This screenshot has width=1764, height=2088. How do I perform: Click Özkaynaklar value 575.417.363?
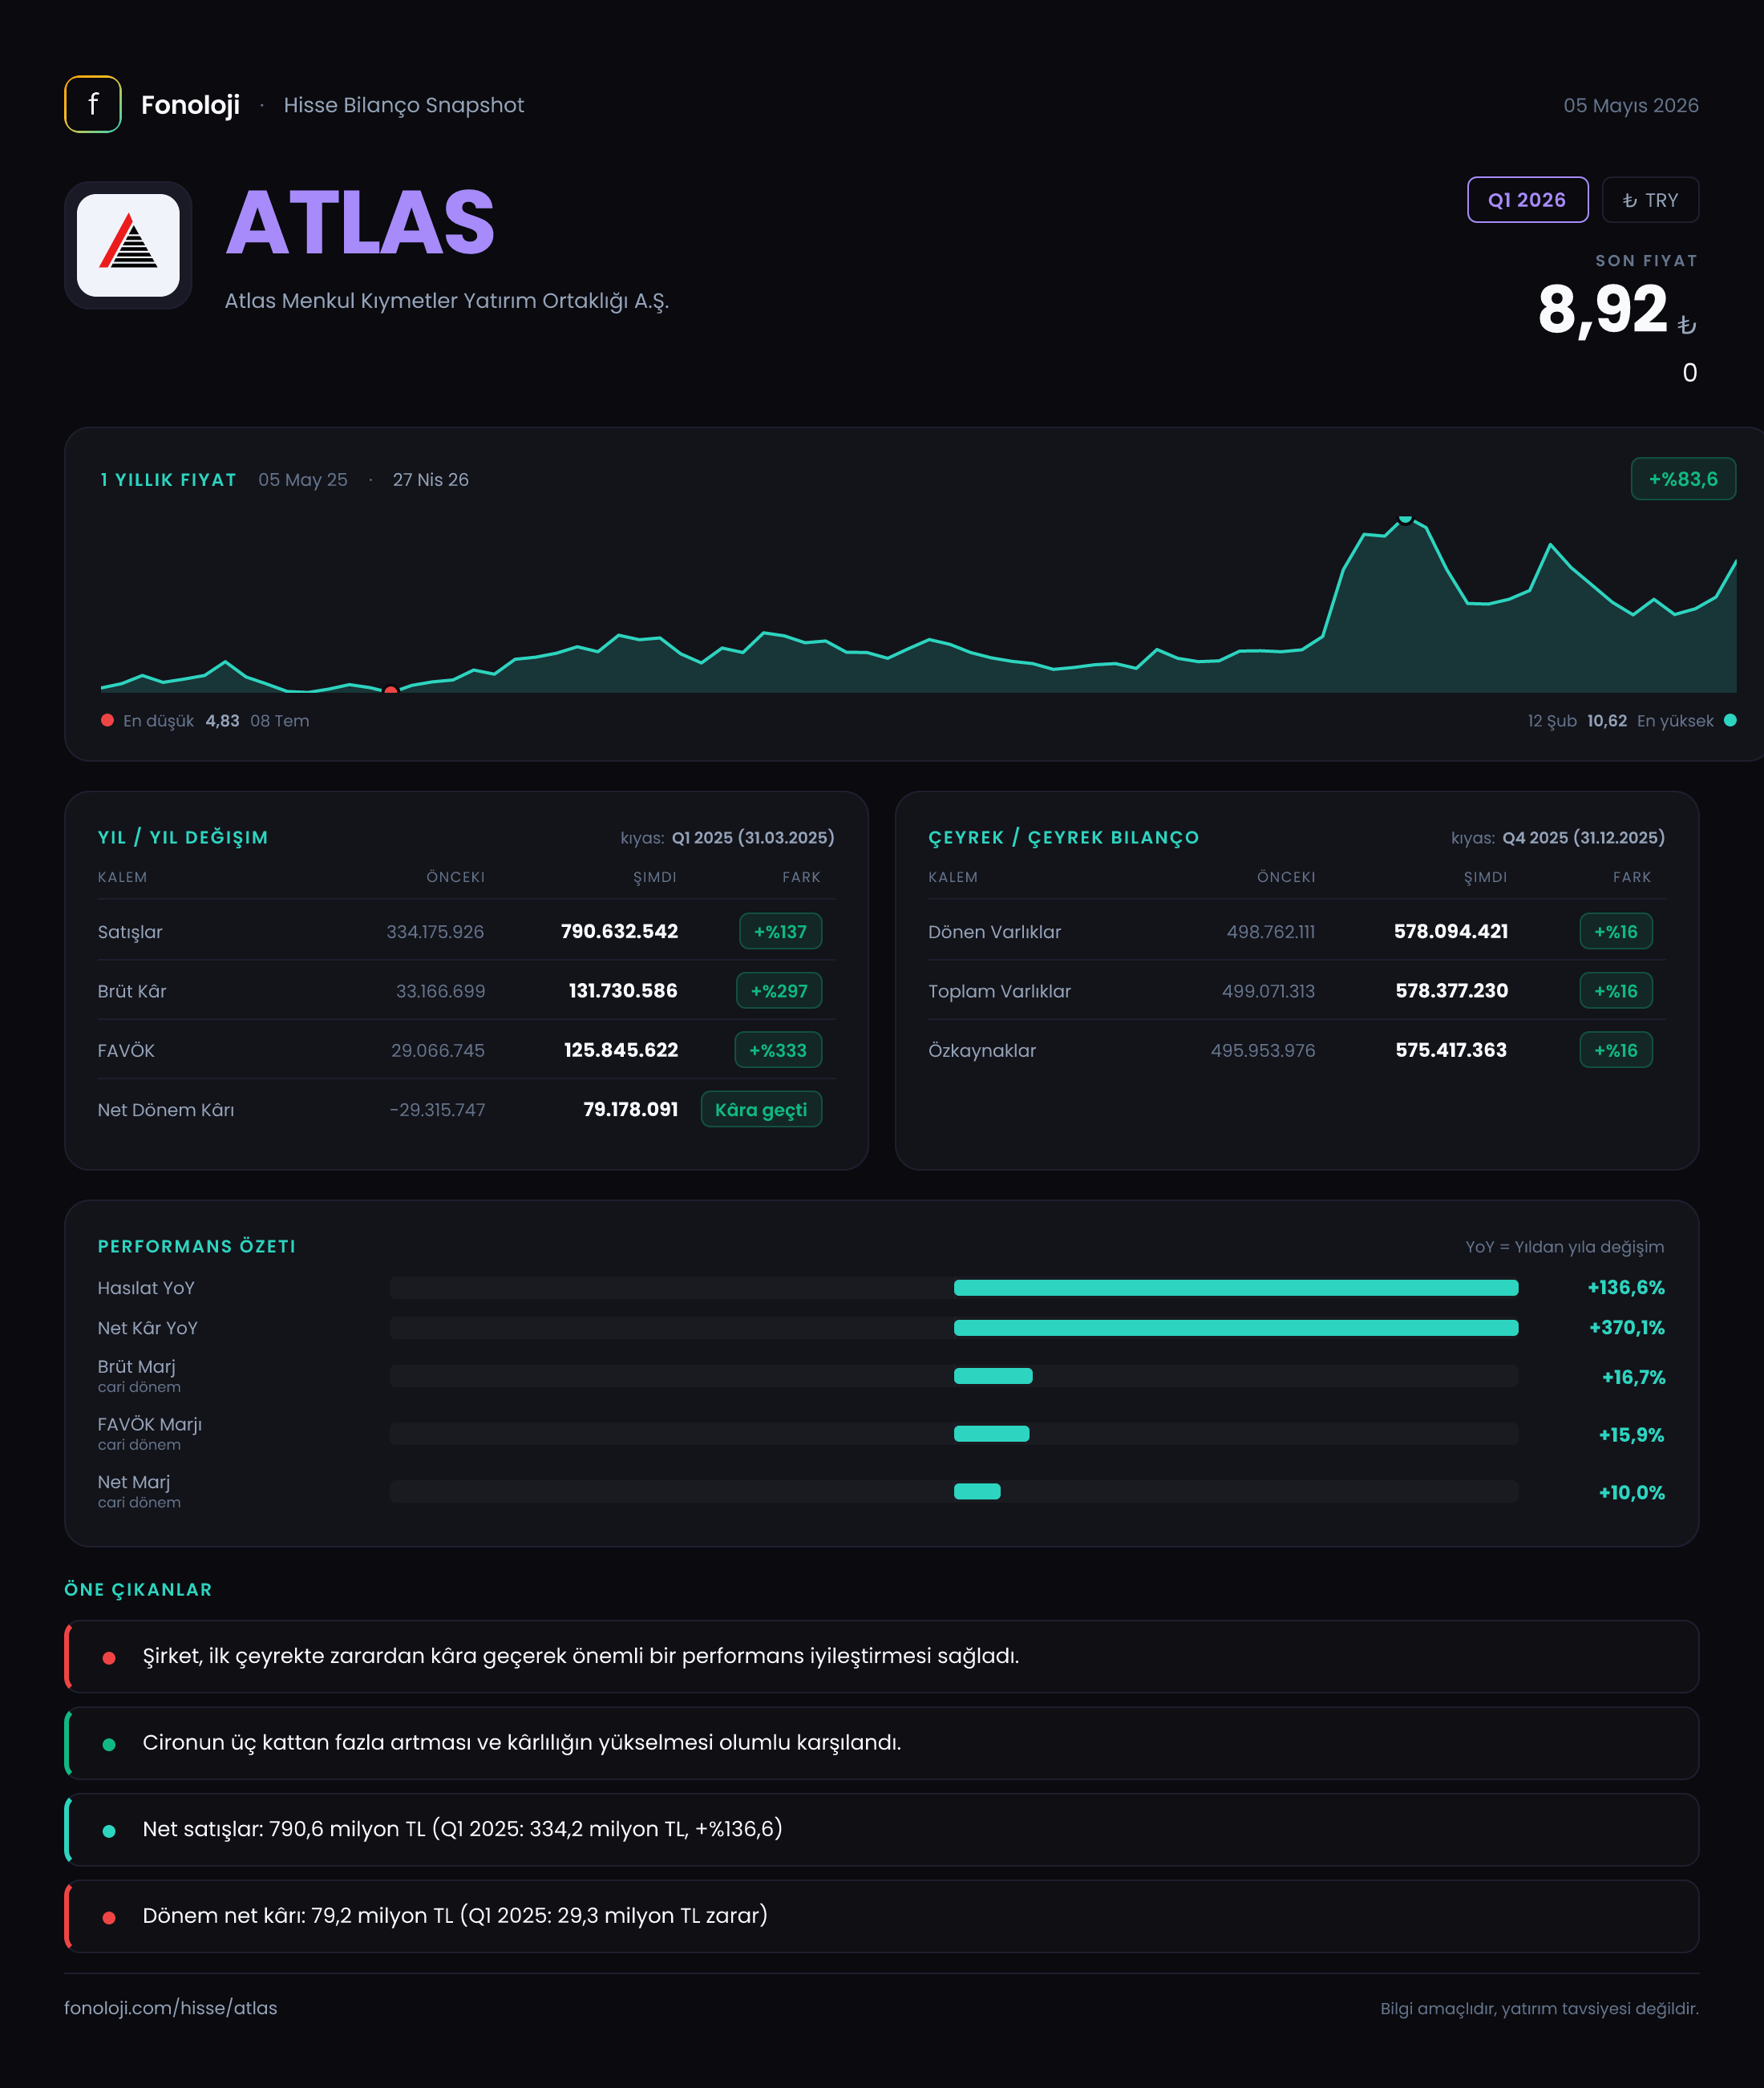(1451, 1050)
